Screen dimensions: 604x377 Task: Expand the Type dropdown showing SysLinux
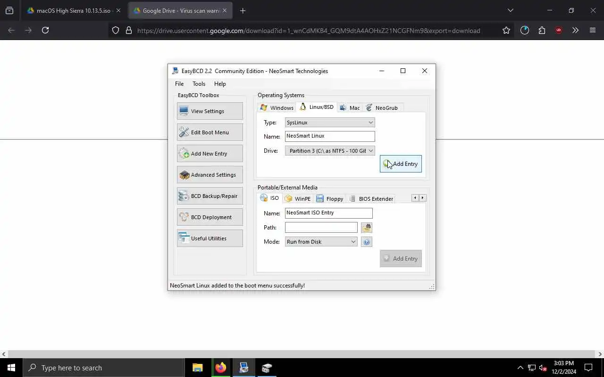point(330,123)
